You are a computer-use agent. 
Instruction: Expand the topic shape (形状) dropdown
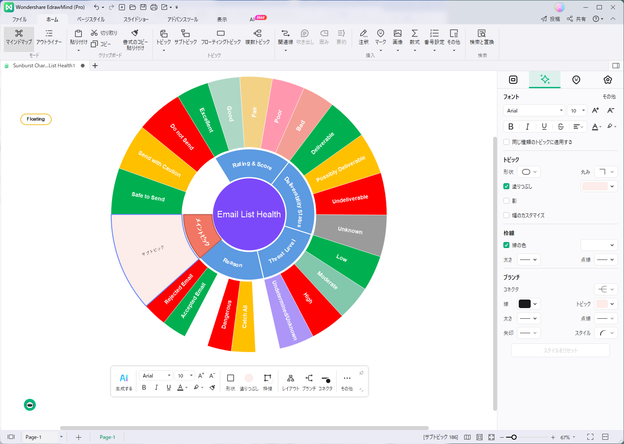(529, 172)
